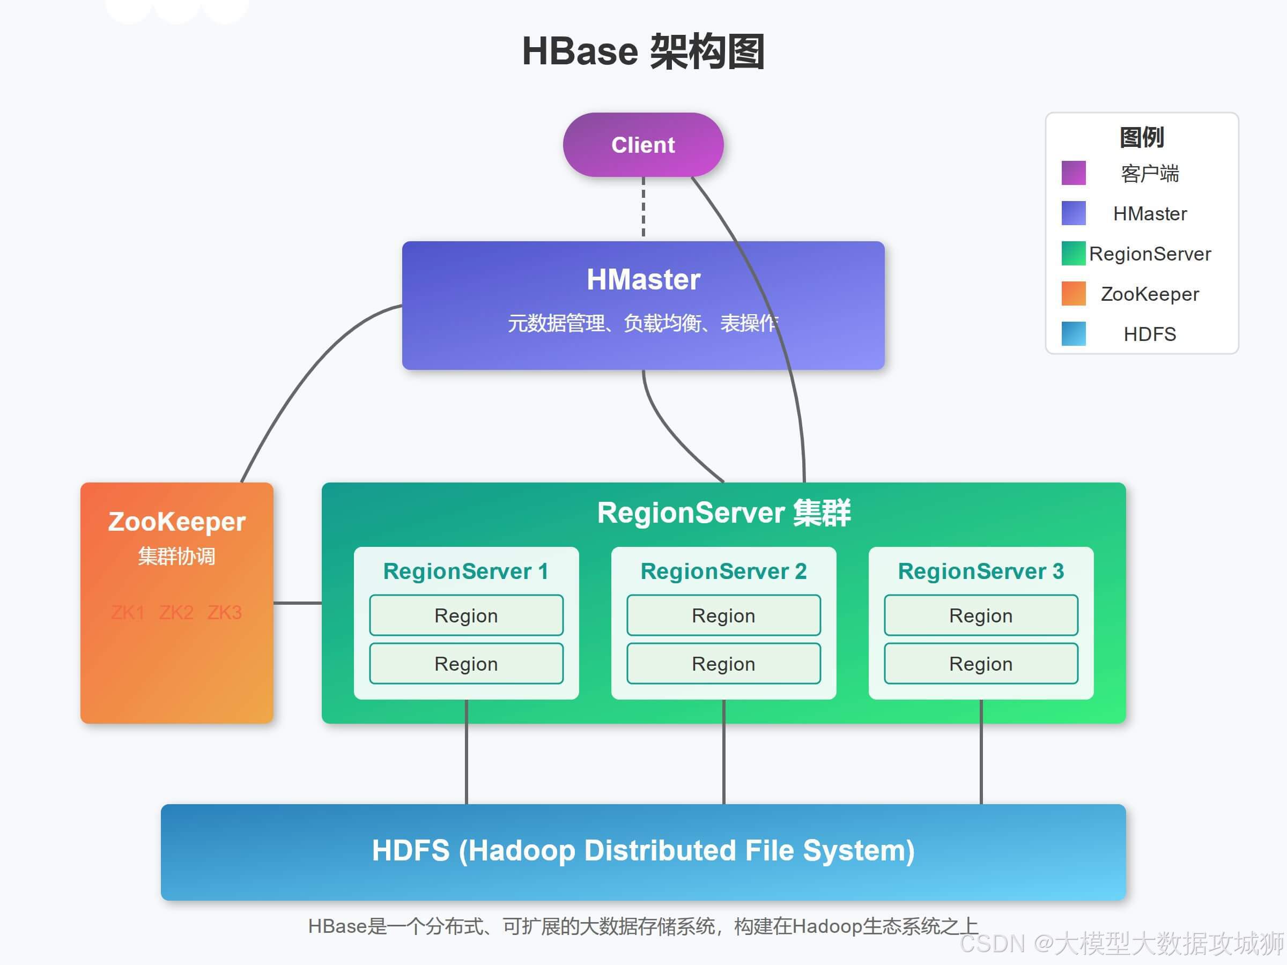Click the top Region under RegionServer 3

click(x=980, y=615)
